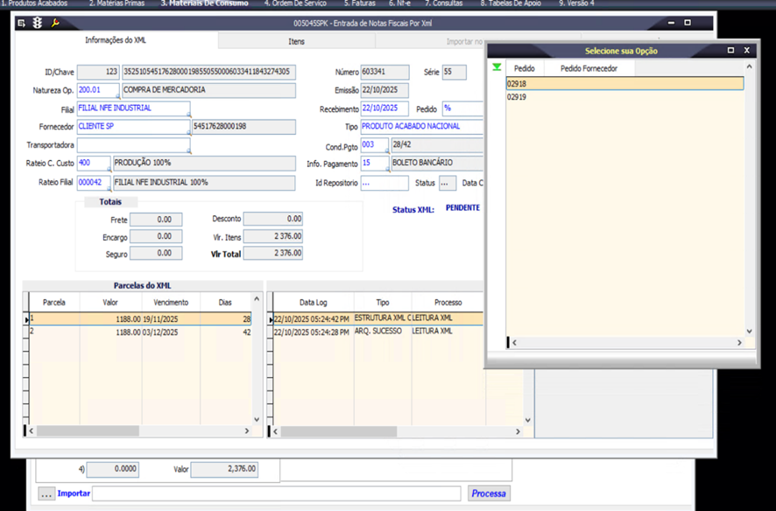Click Parcelas horizontal scrollbar thumb
Screen dimensions: 776x511
(x=88, y=431)
